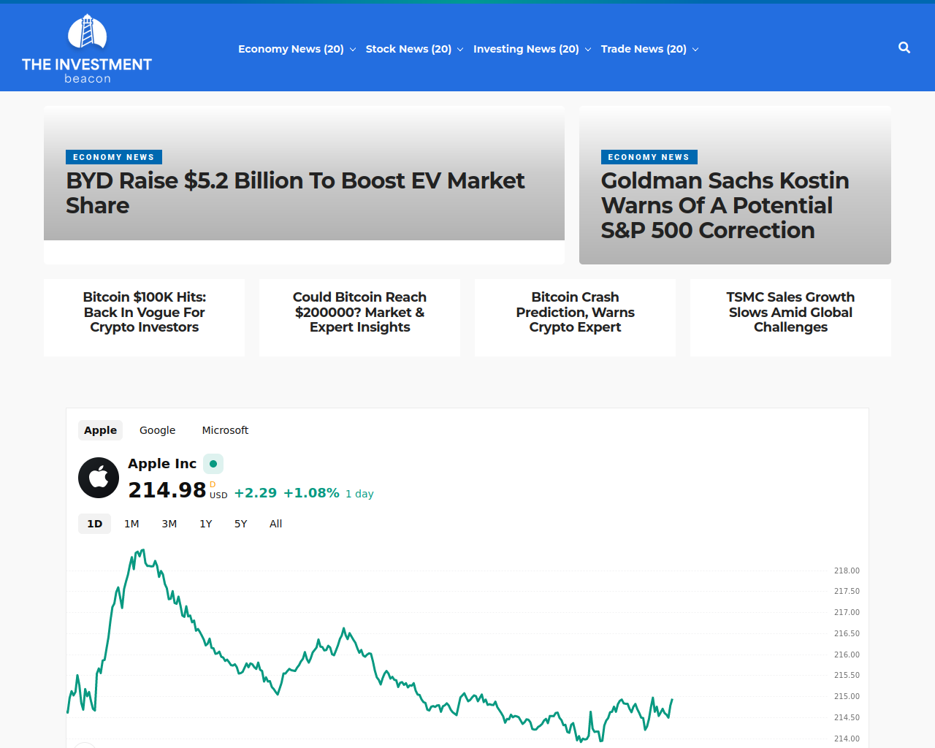Click the Apple Inc company name
This screenshot has width=935, height=748.
162,464
